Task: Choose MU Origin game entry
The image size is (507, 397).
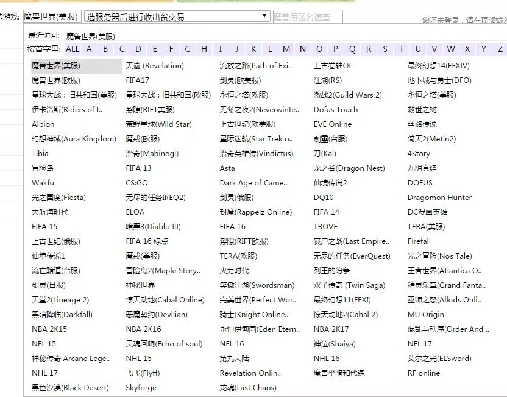Action: click(425, 315)
